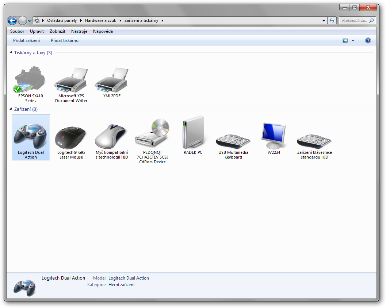Collapse the Tiskárny a faxy group
Viewport: 386px width, 308px height.
tap(11, 53)
